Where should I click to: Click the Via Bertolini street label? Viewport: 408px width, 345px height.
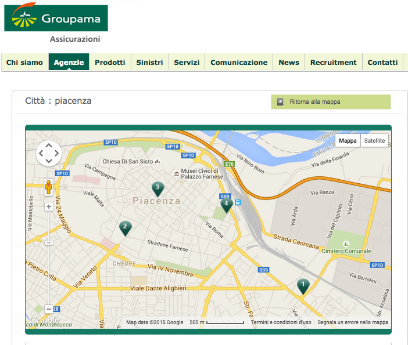pyautogui.click(x=363, y=278)
